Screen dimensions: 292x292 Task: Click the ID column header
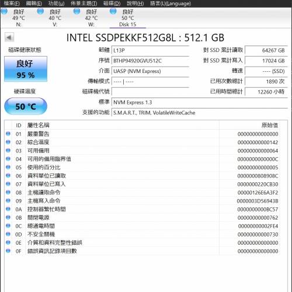pos(19,126)
